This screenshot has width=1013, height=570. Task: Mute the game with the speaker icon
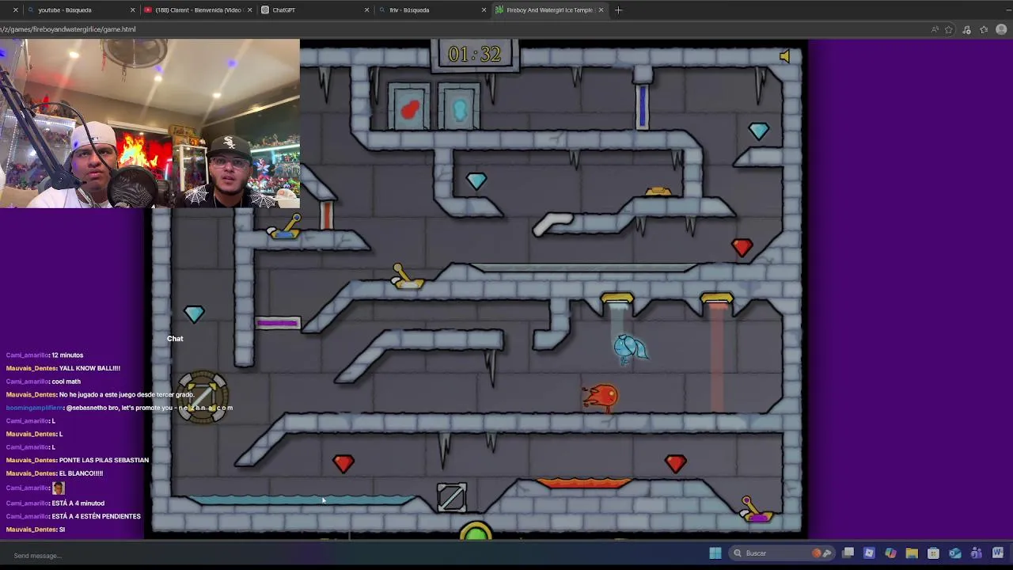(784, 56)
